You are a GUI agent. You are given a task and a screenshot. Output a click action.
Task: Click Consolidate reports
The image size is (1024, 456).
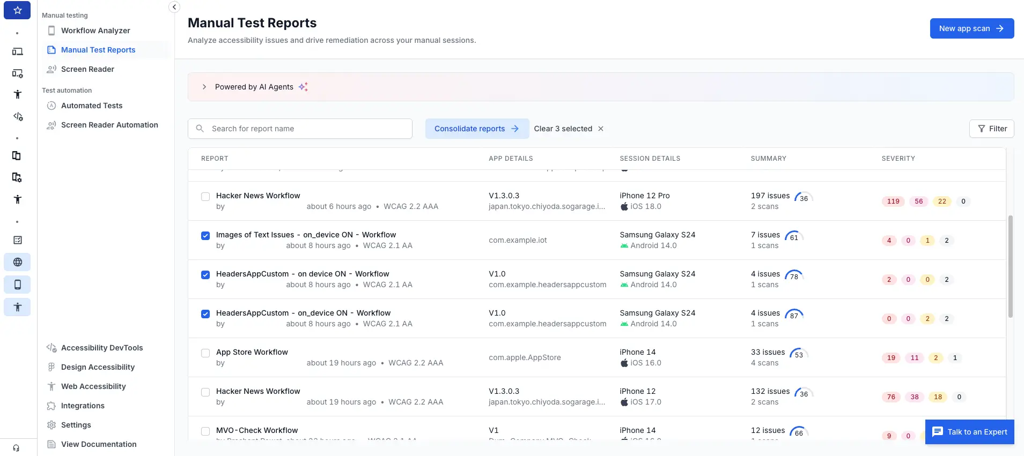pyautogui.click(x=477, y=129)
